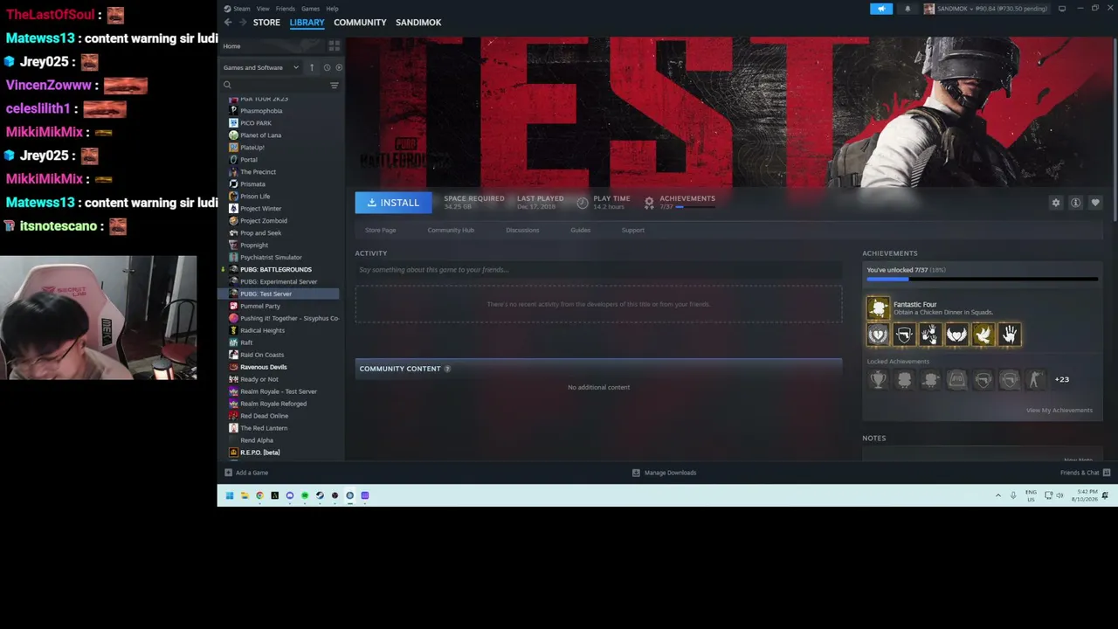Open File Explorer from the taskbar
The height and width of the screenshot is (629, 1118).
point(245,495)
